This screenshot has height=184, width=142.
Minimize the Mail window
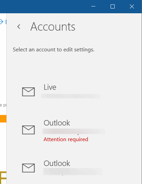93,6
